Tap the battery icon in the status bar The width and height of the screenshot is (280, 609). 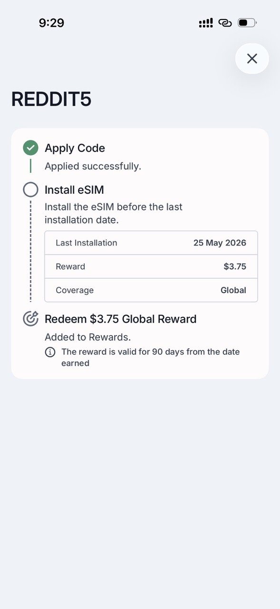point(246,22)
